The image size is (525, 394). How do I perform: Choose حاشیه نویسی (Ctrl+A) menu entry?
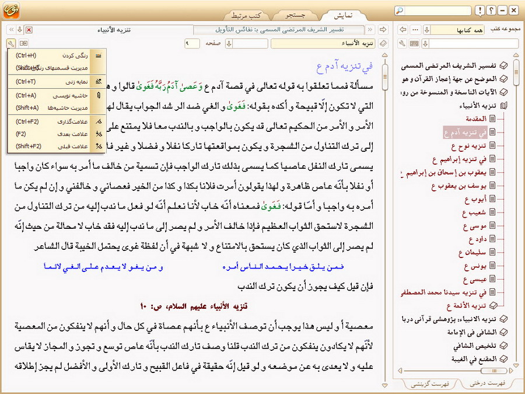57,96
